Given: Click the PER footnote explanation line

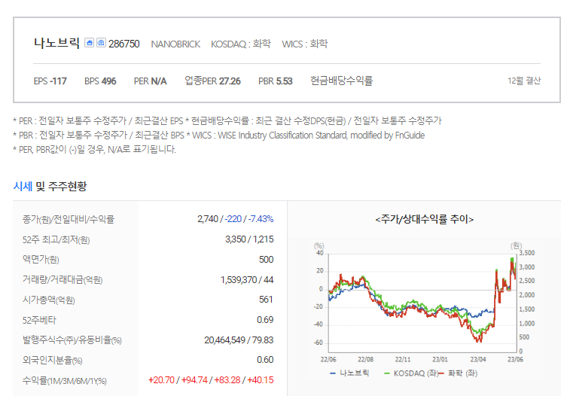Looking at the screenshot, I should click(x=227, y=121).
